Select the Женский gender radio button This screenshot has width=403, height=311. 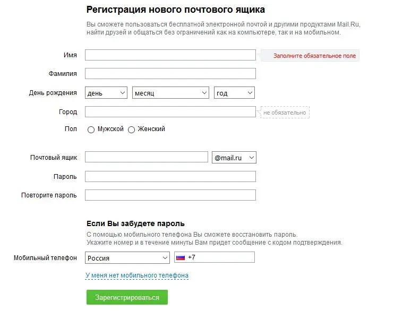tap(132, 129)
